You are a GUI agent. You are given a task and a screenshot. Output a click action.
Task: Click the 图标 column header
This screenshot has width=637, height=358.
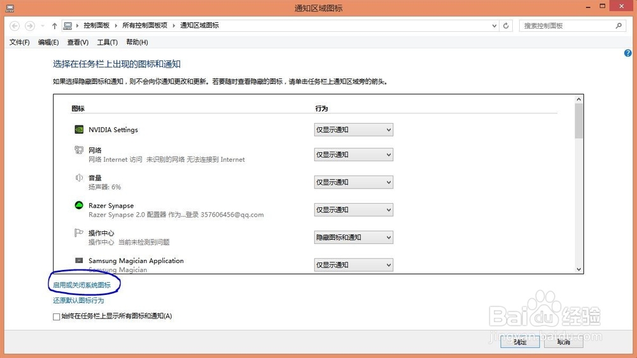pos(78,108)
